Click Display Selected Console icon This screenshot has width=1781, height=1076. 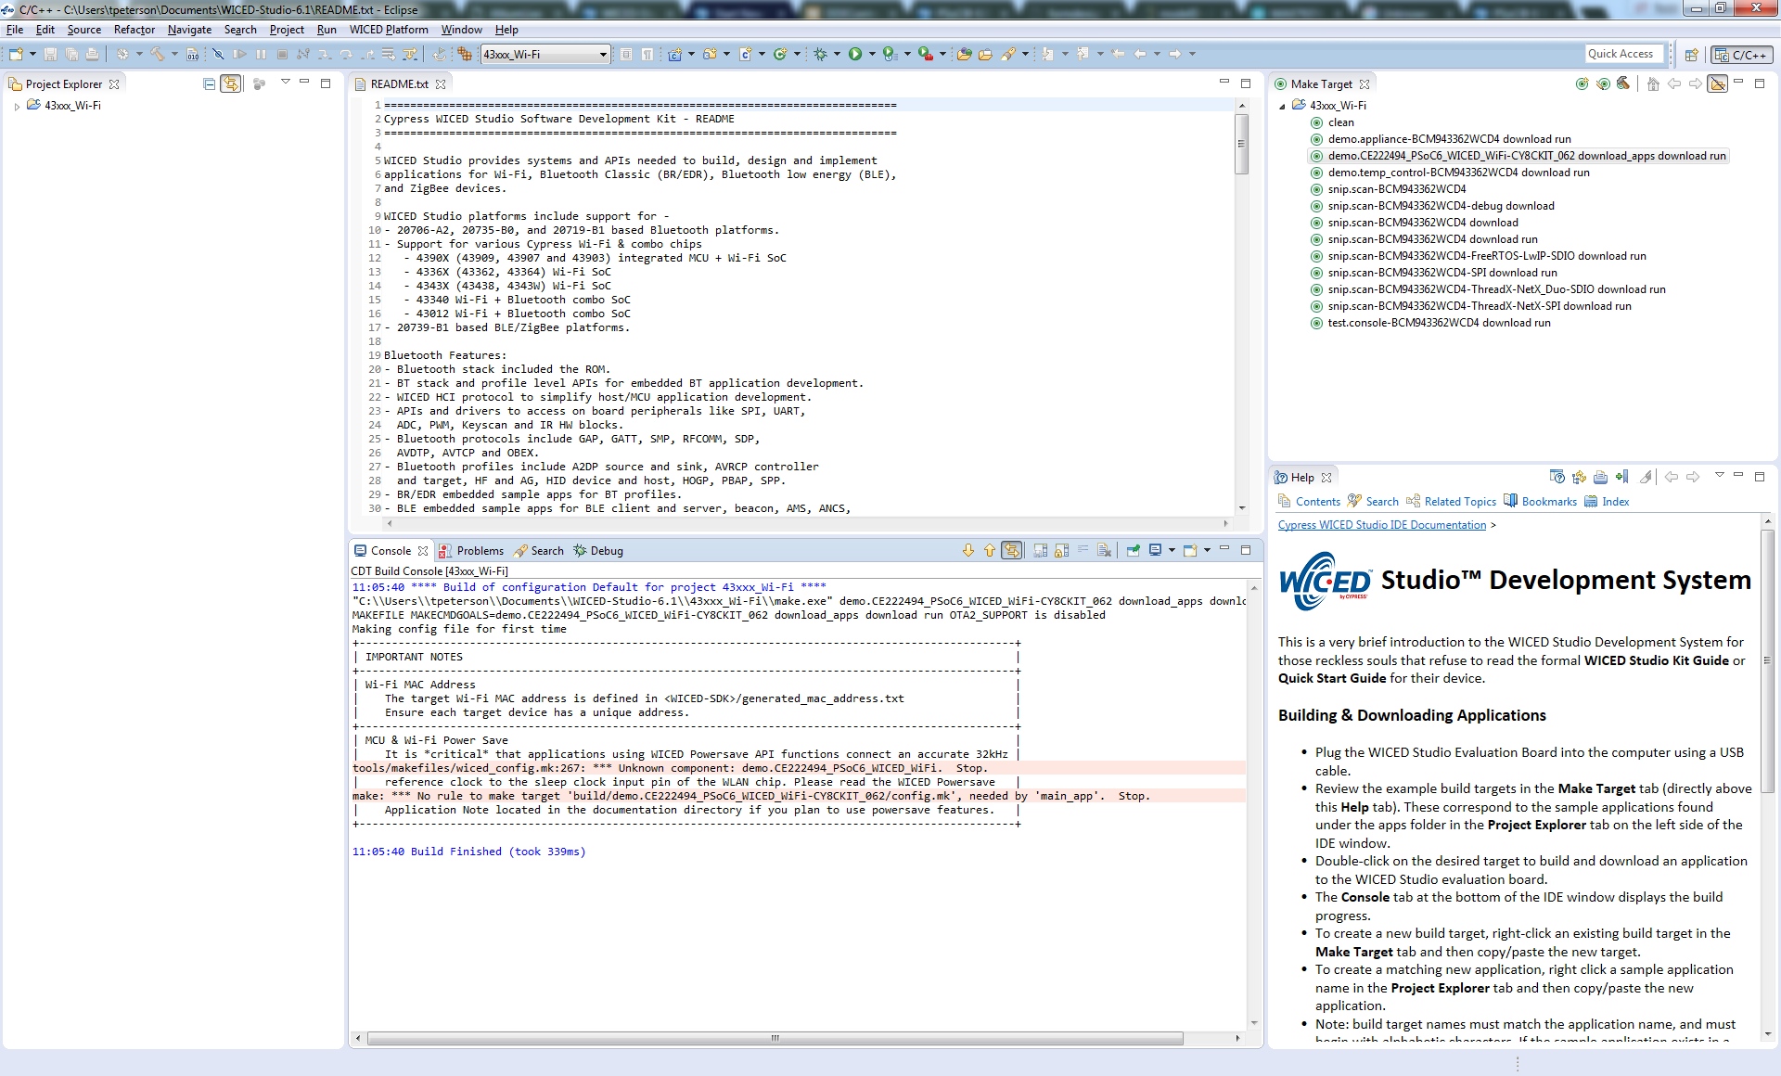tap(1156, 551)
